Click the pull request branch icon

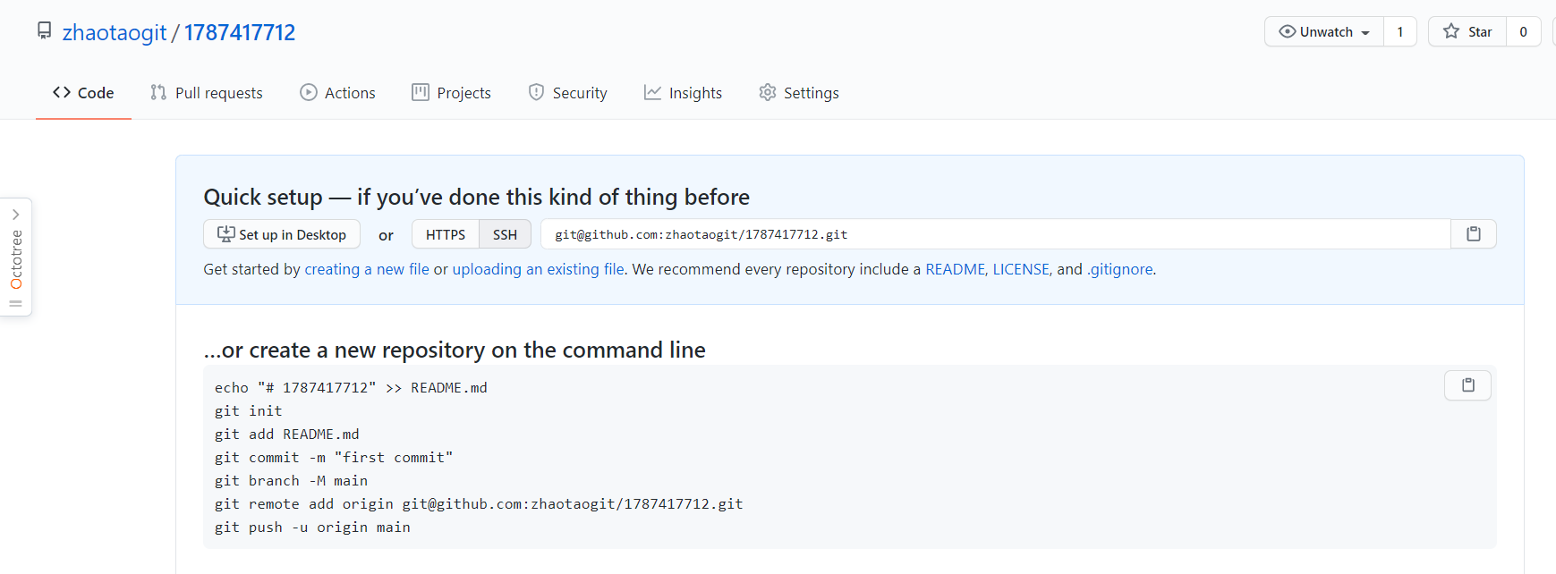158,92
